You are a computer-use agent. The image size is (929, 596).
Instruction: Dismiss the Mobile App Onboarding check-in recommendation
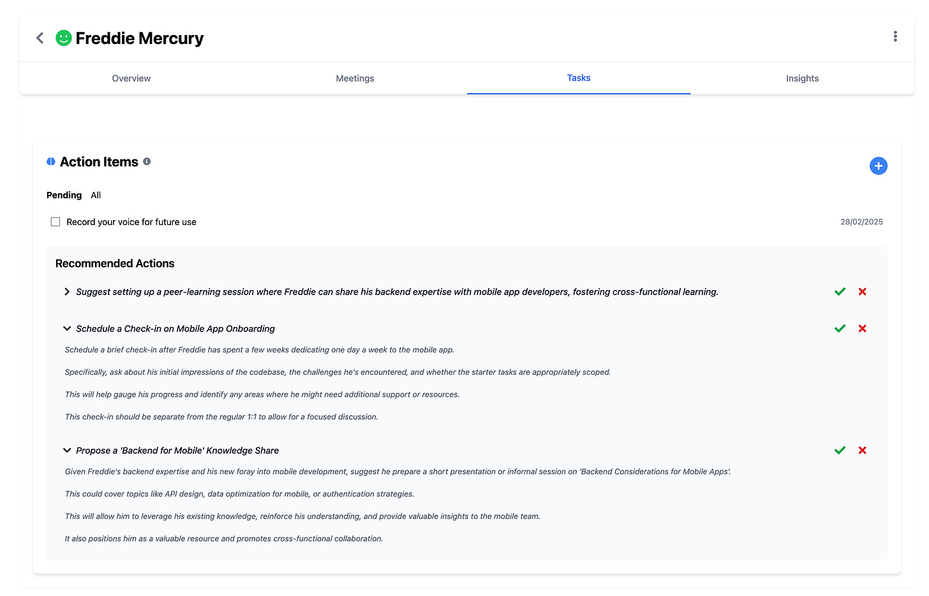tap(863, 329)
